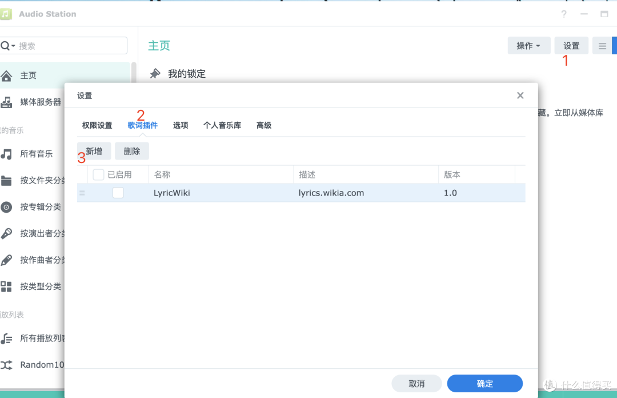Maximize the Audio Station window
The image size is (617, 398).
point(604,14)
